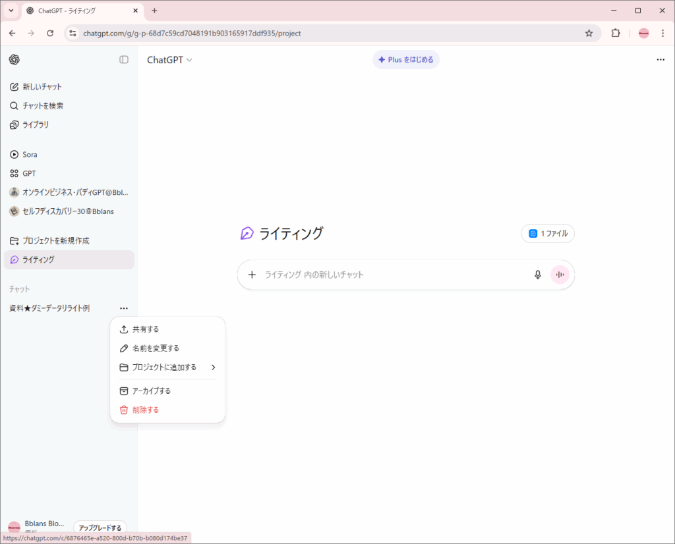The height and width of the screenshot is (544, 675).
Task: Click the microphone dictation icon
Action: click(538, 275)
